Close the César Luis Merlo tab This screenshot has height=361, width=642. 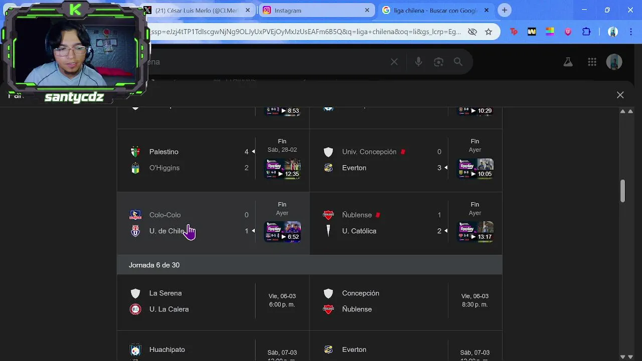247,10
